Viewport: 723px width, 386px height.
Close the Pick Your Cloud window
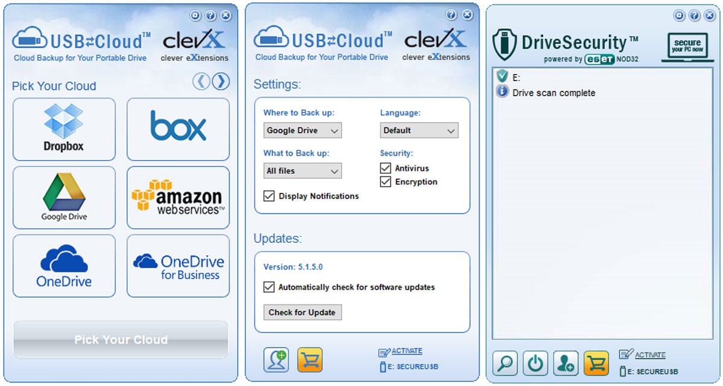click(226, 15)
